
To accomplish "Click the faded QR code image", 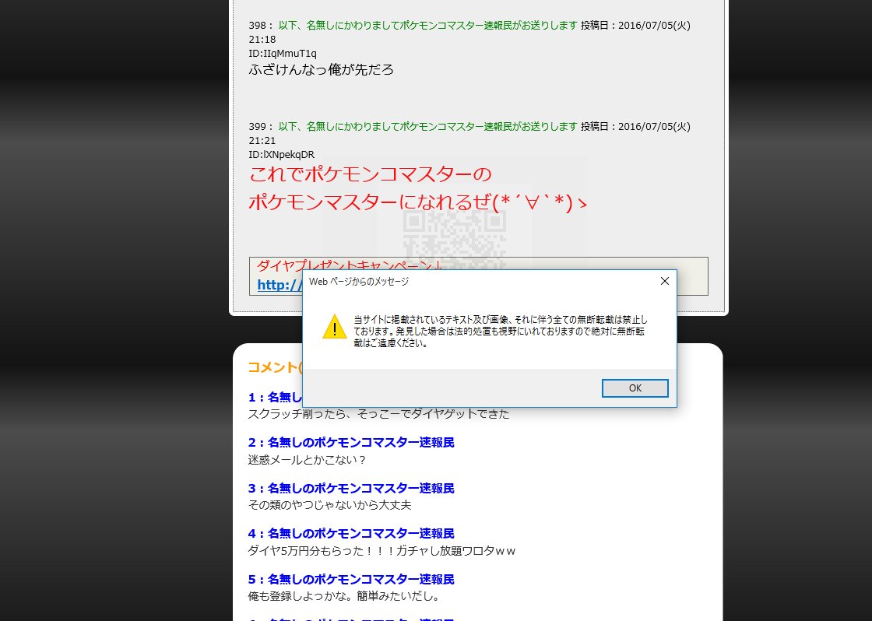I will point(455,239).
